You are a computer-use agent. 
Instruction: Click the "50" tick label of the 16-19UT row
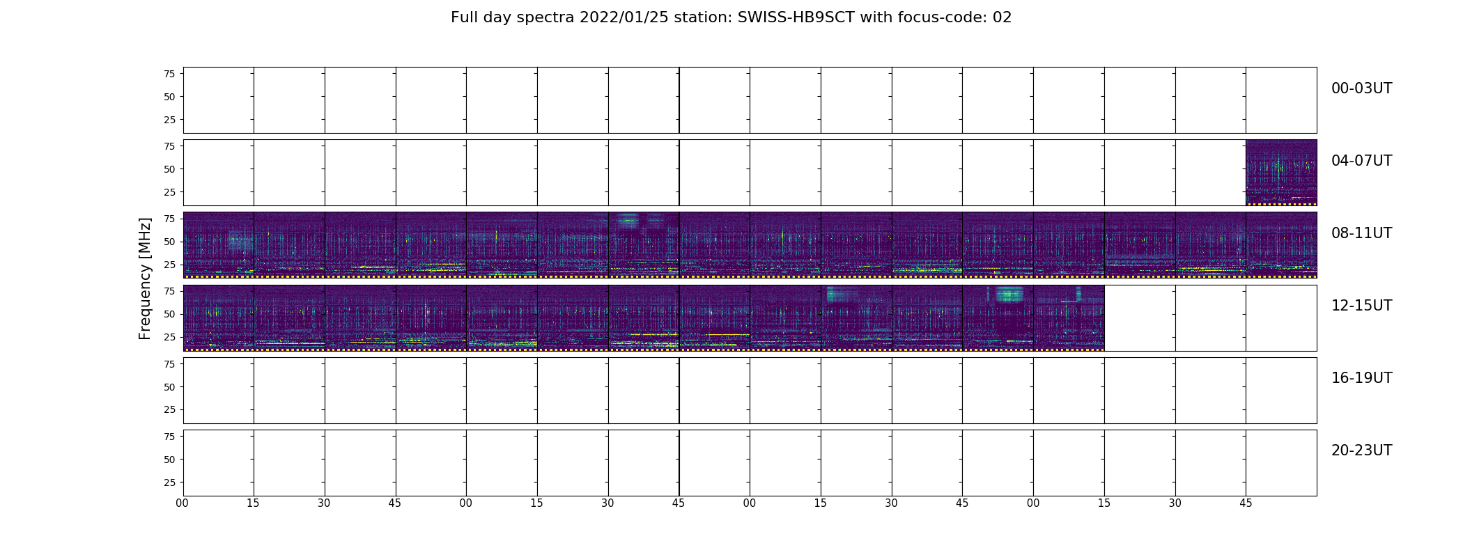169,387
